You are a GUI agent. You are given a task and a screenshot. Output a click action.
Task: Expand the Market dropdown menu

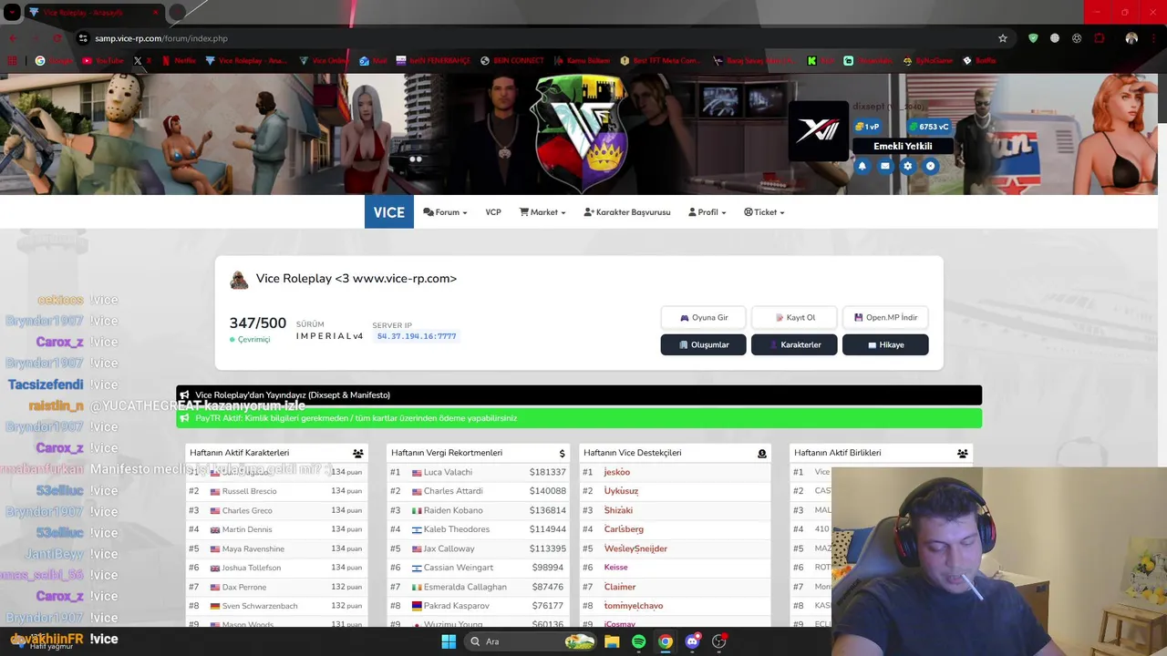click(x=542, y=212)
